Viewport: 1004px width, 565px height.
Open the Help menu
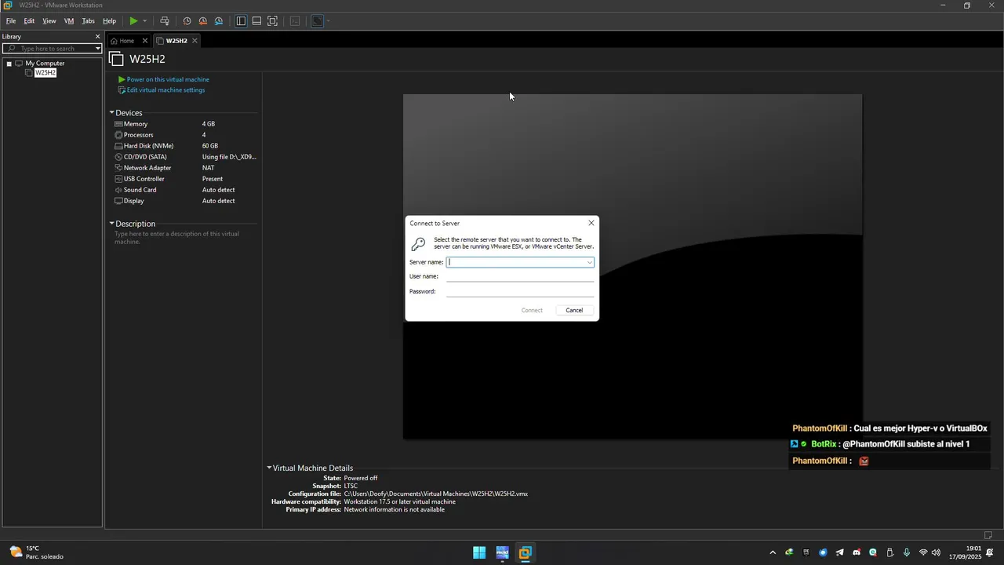pyautogui.click(x=110, y=21)
